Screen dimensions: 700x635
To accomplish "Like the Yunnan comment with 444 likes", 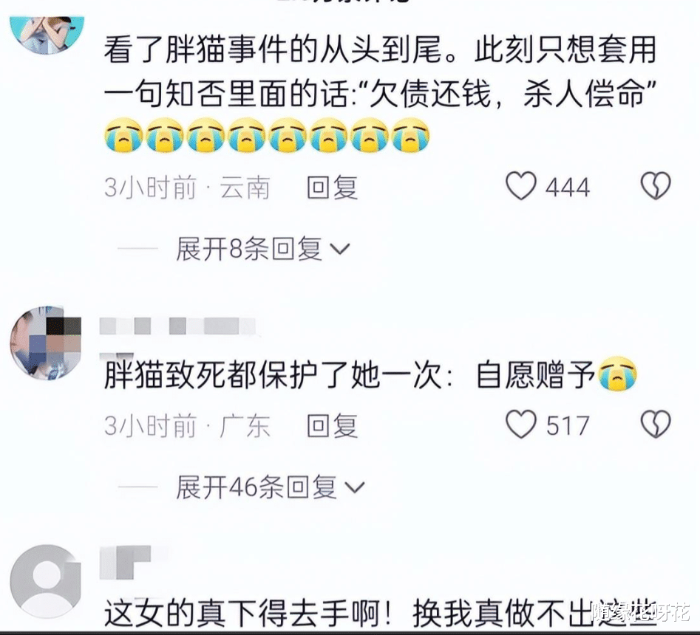I will pyautogui.click(x=520, y=185).
